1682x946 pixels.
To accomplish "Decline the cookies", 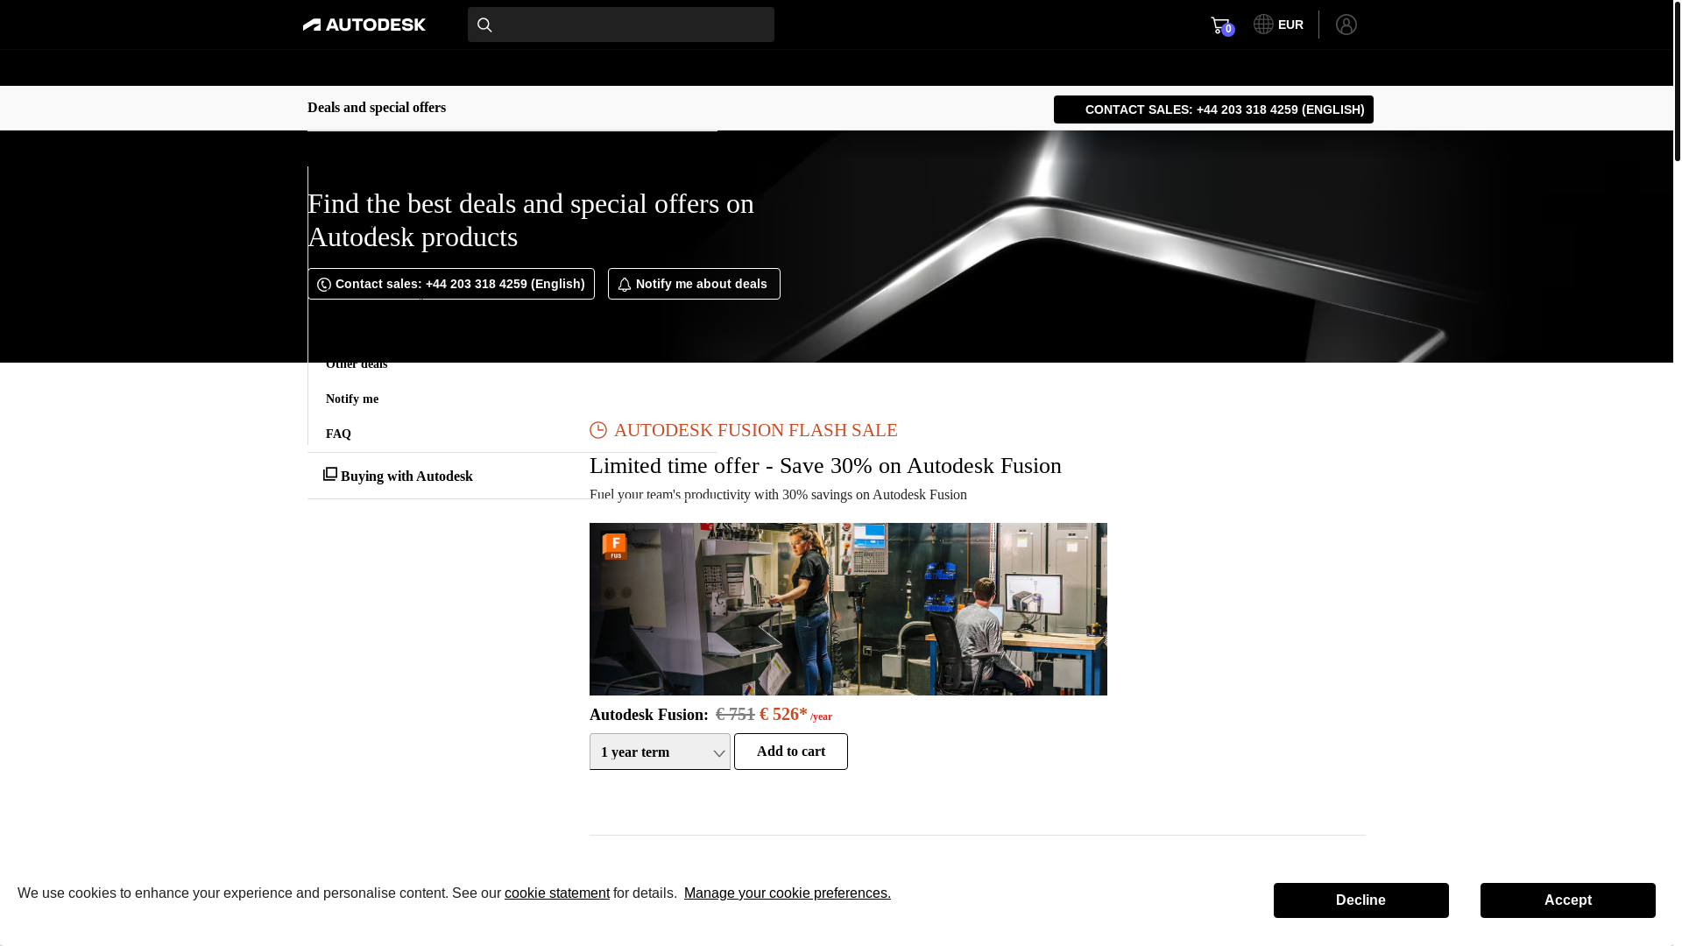I will [x=1361, y=900].
